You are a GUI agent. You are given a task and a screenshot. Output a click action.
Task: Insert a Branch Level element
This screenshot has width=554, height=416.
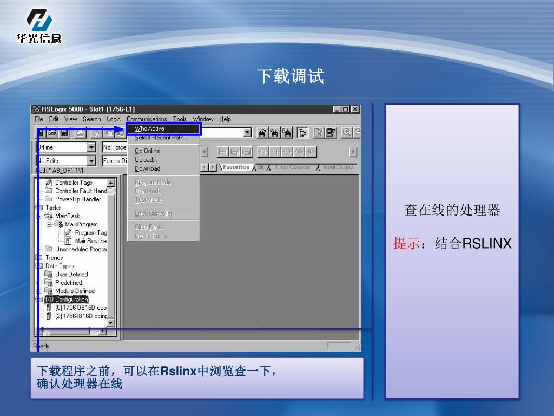tap(247, 152)
